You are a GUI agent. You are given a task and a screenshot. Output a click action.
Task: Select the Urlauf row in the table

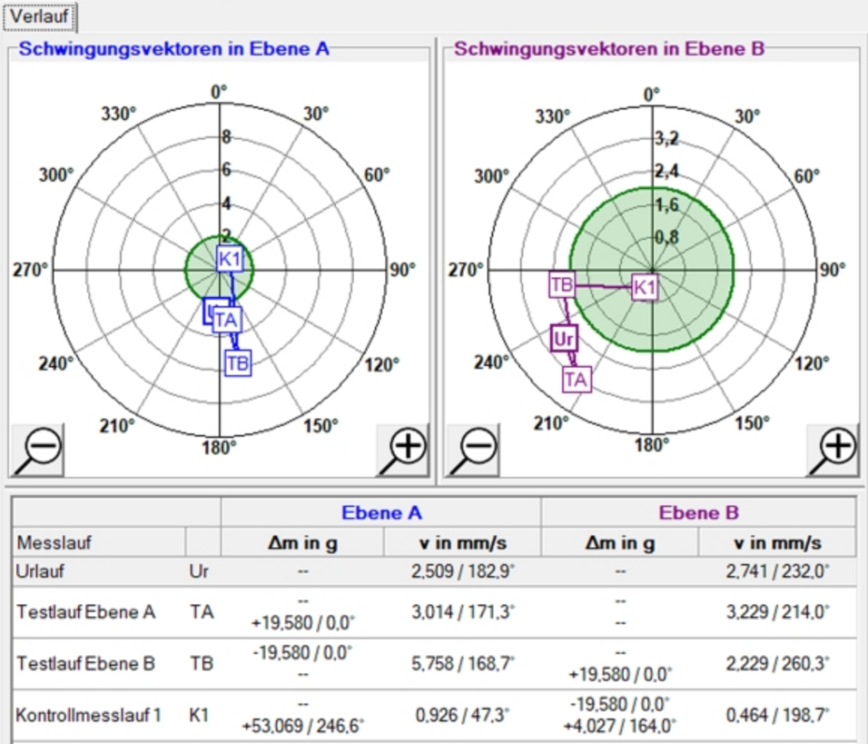coord(100,573)
